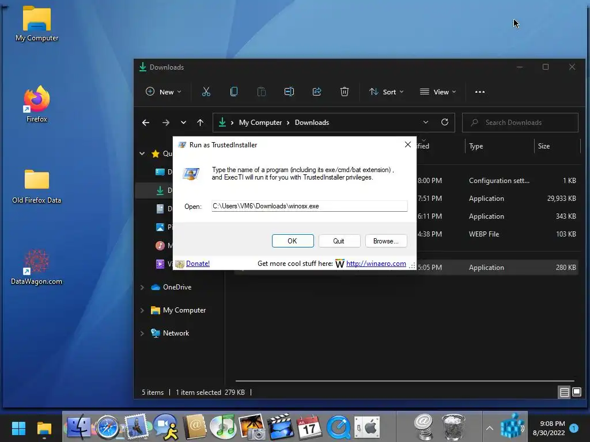Open the Sort dropdown menu
Viewport: 590px width, 442px height.
click(387, 92)
